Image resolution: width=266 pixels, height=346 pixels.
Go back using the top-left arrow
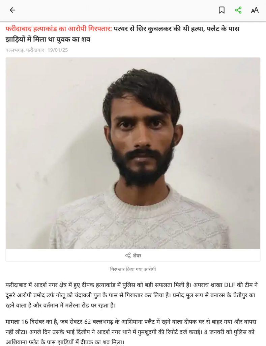pos(12,10)
